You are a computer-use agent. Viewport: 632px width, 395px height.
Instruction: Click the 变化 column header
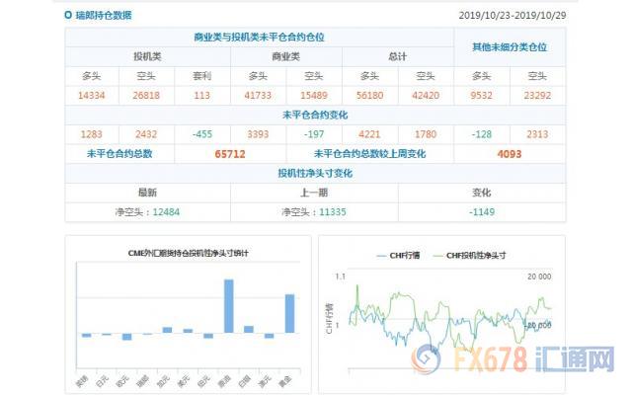click(482, 193)
